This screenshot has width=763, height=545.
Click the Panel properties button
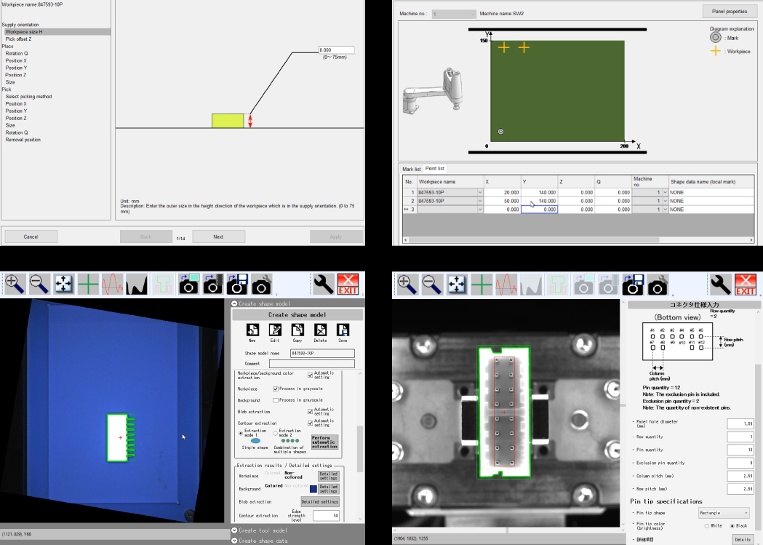click(x=729, y=12)
